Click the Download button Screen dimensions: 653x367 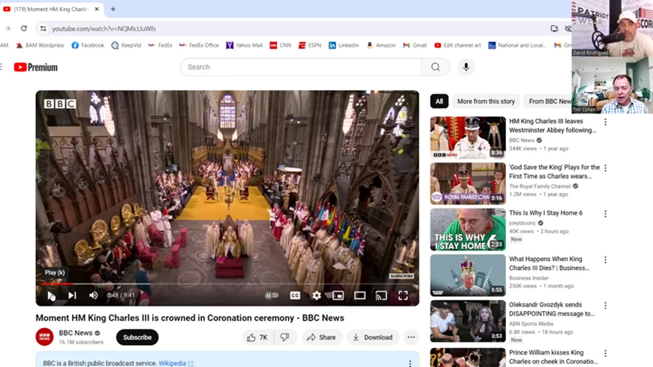(x=372, y=337)
